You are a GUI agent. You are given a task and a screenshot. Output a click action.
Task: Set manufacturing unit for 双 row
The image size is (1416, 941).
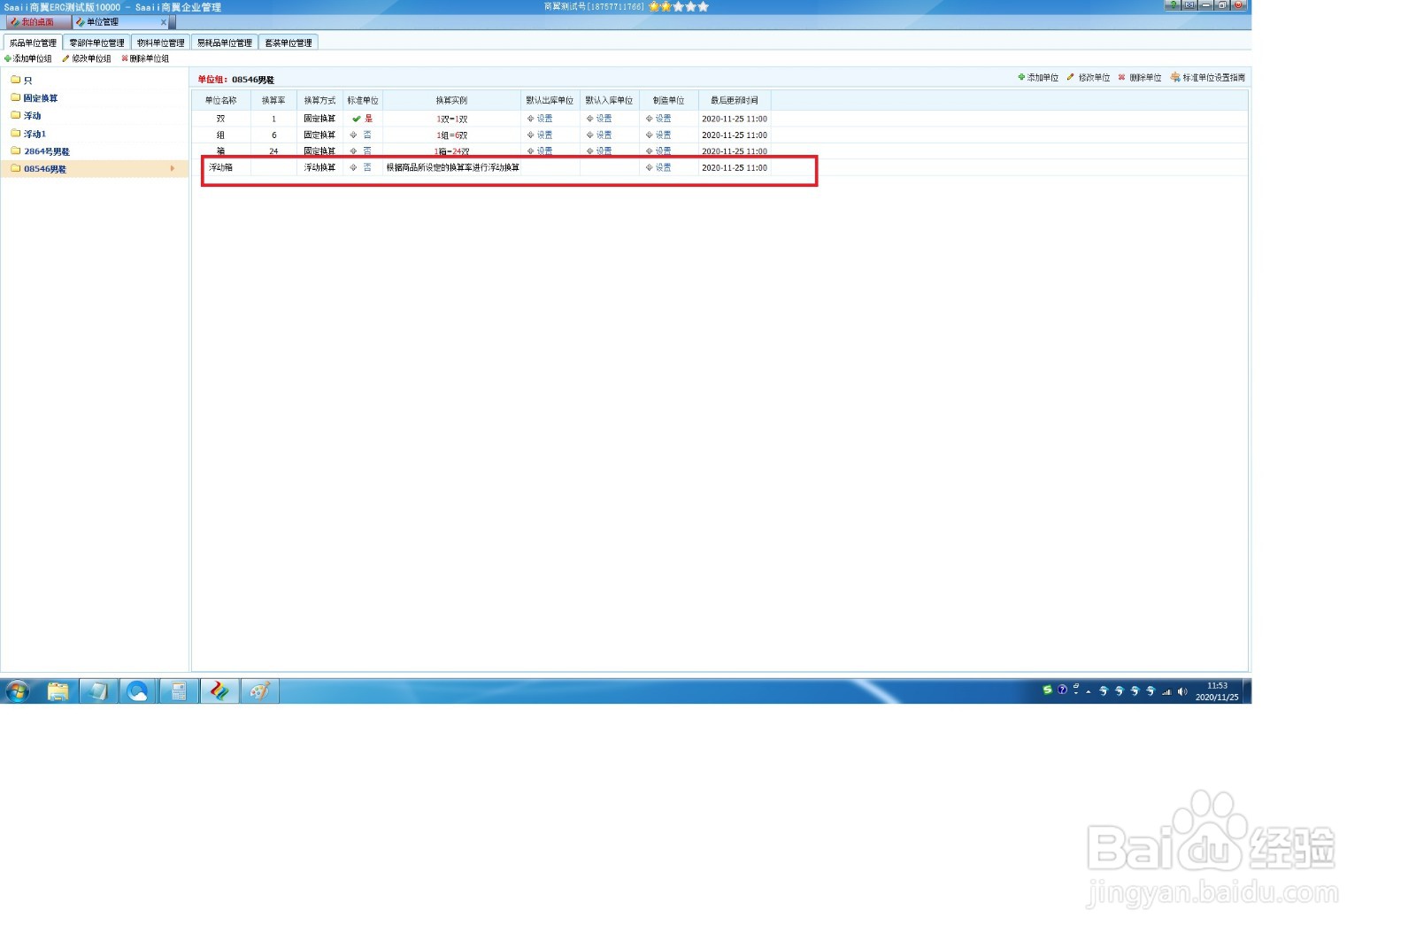(x=658, y=119)
